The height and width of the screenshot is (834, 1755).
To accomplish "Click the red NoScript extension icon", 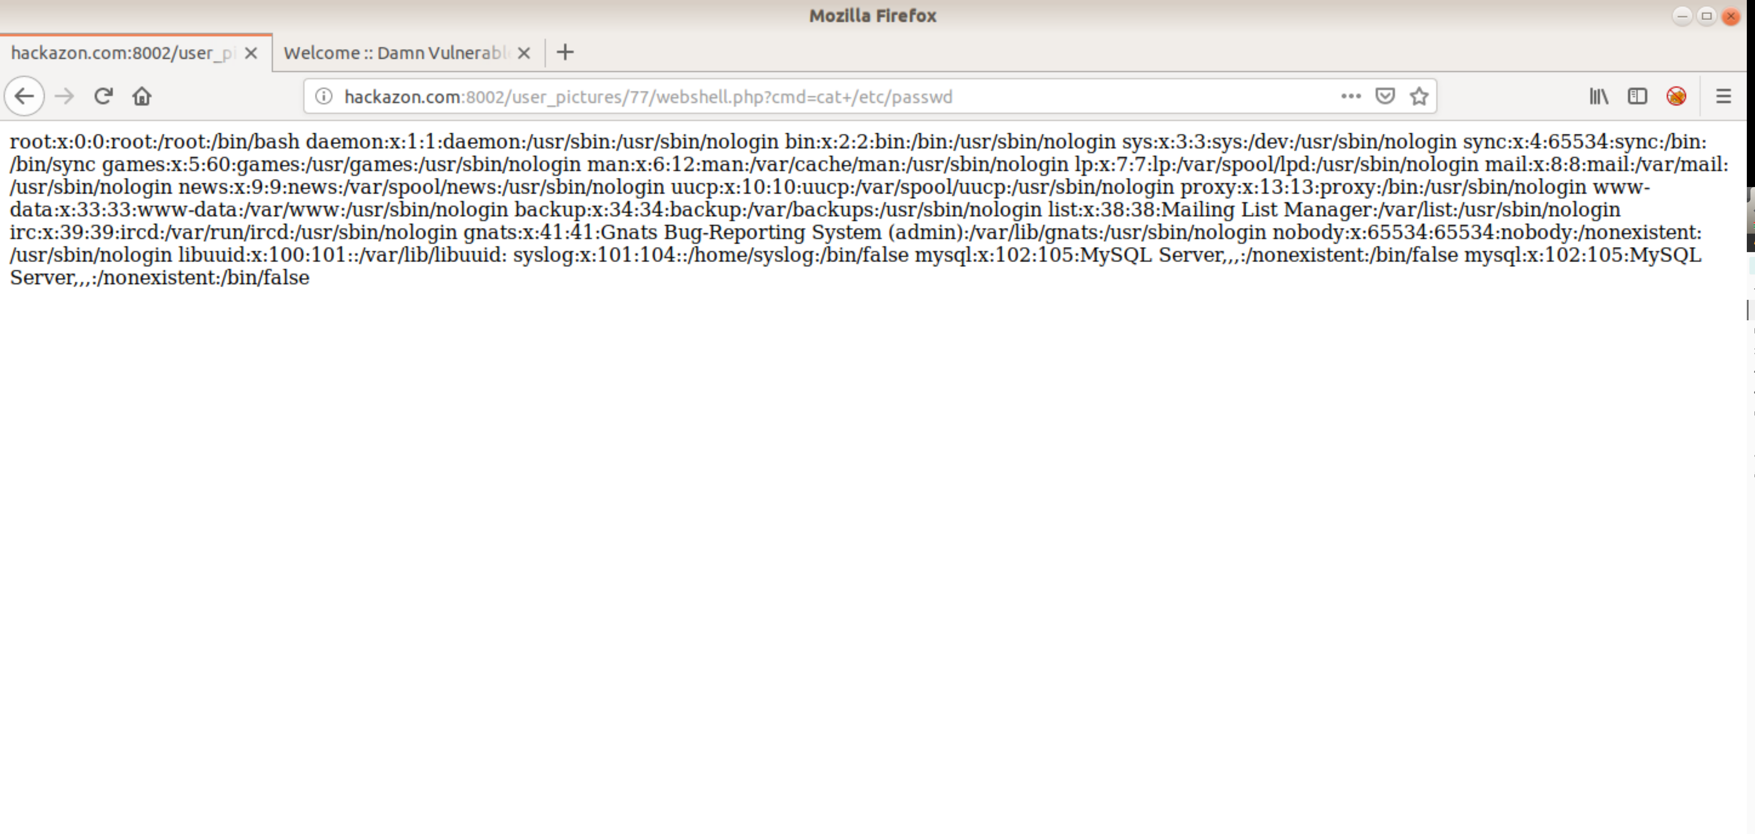I will tap(1676, 96).
